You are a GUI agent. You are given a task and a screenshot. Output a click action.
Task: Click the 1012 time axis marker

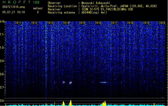tap(34, 23)
